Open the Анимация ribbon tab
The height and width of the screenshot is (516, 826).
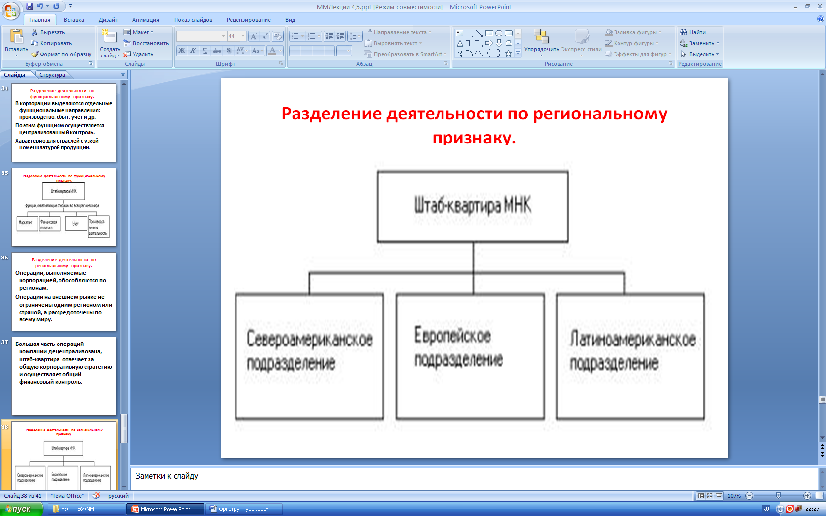coord(146,20)
